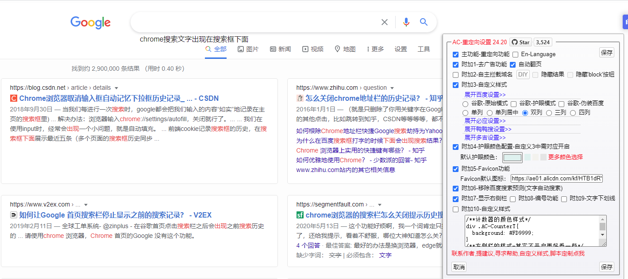
Task: Click the 保存 save button
Action: point(606,52)
